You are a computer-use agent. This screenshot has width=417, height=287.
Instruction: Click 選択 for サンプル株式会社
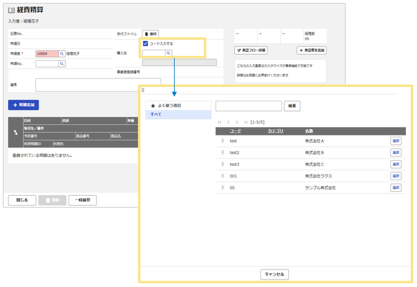point(396,188)
